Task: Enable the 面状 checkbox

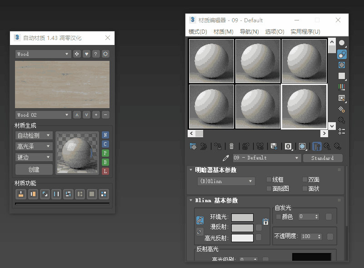Action: click(x=305, y=189)
